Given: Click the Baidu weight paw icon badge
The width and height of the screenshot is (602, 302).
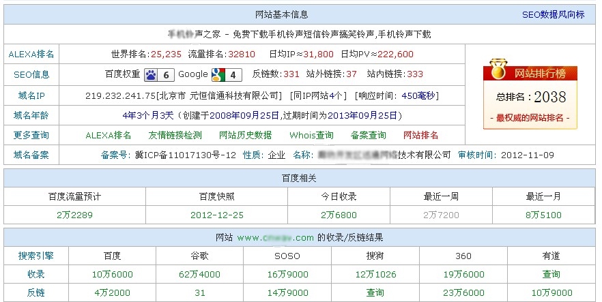Looking at the screenshot, I should [159, 75].
